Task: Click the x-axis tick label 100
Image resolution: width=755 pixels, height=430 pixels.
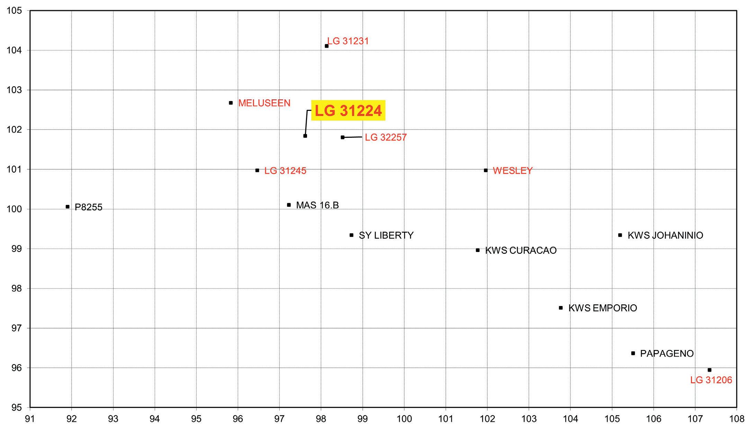Action: click(404, 419)
